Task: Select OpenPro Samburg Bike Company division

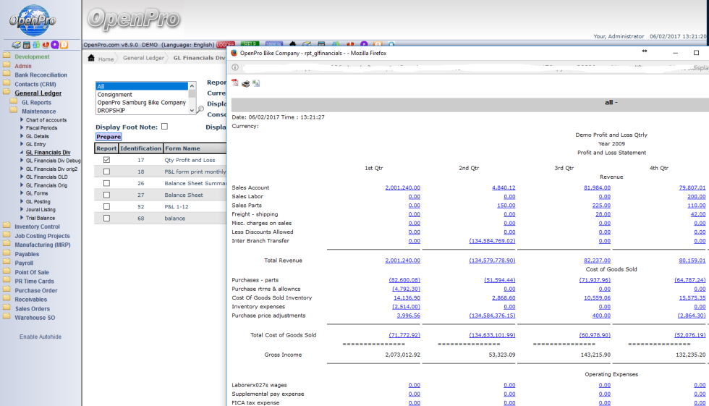Action: tap(142, 103)
